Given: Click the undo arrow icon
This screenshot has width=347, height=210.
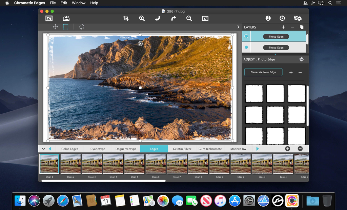Looking at the screenshot, I should pos(158,19).
